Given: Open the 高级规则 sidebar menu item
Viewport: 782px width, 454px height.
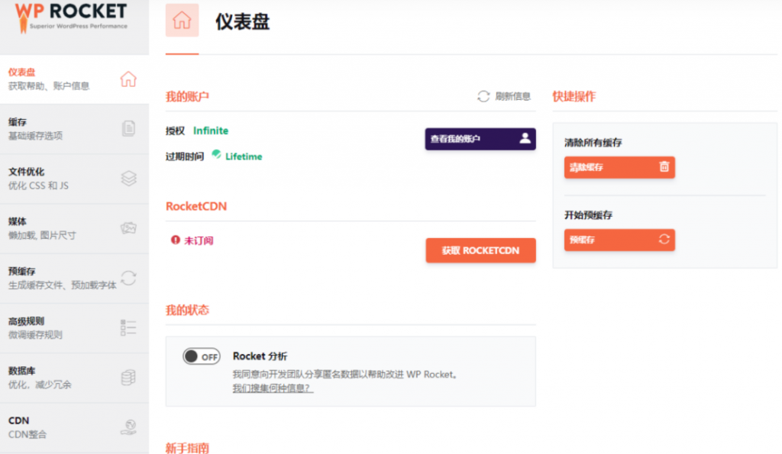Looking at the screenshot, I should (x=74, y=328).
